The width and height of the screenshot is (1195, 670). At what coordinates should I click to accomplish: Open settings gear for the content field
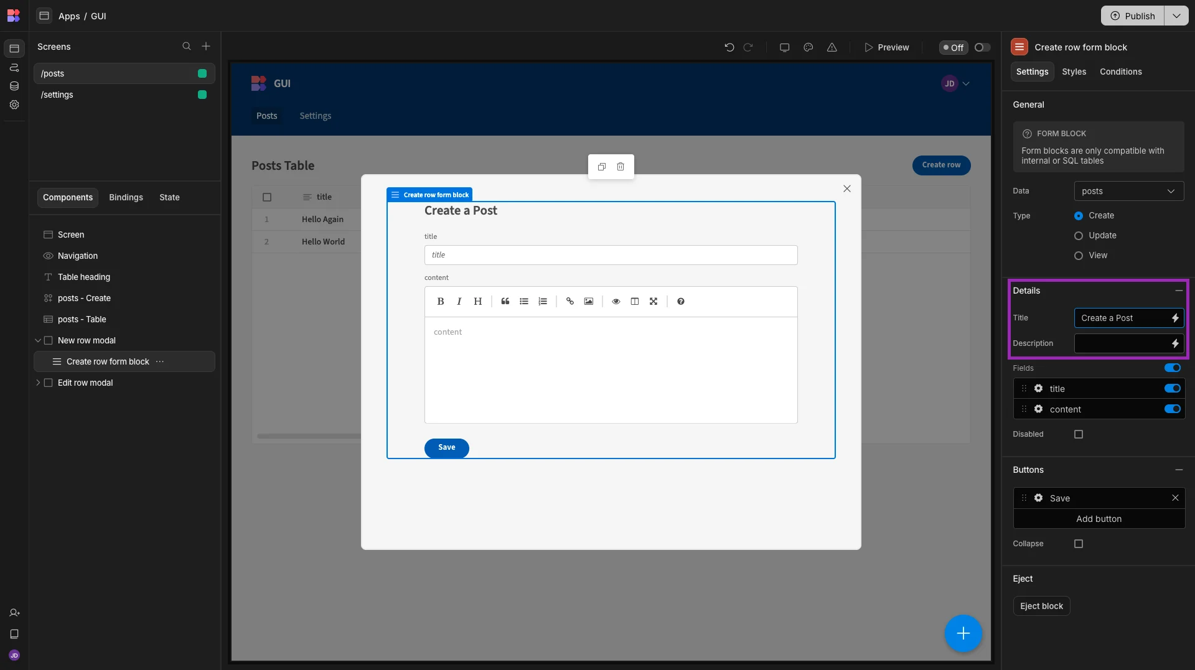tap(1039, 409)
